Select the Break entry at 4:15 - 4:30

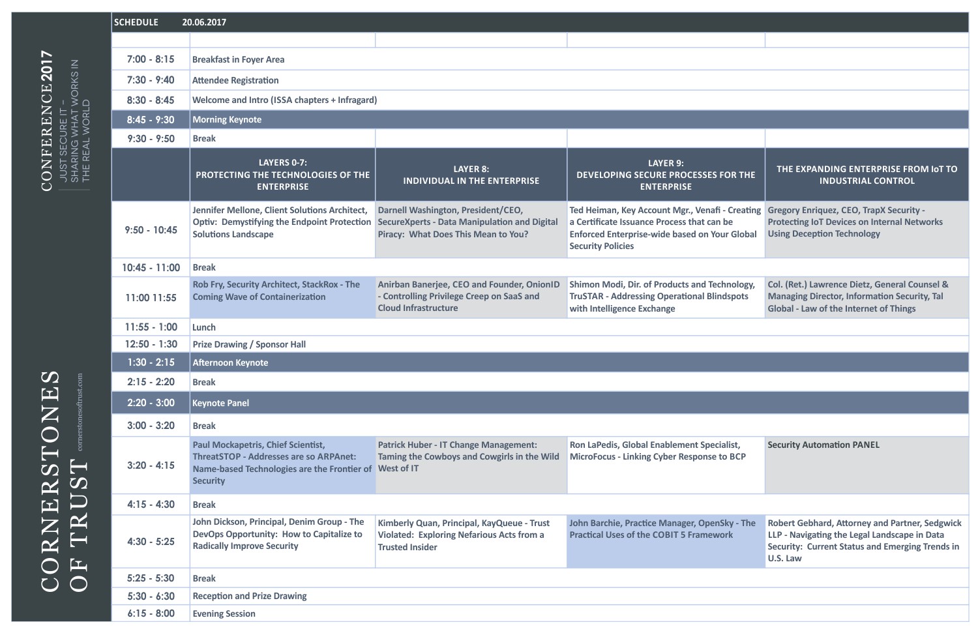[204, 505]
